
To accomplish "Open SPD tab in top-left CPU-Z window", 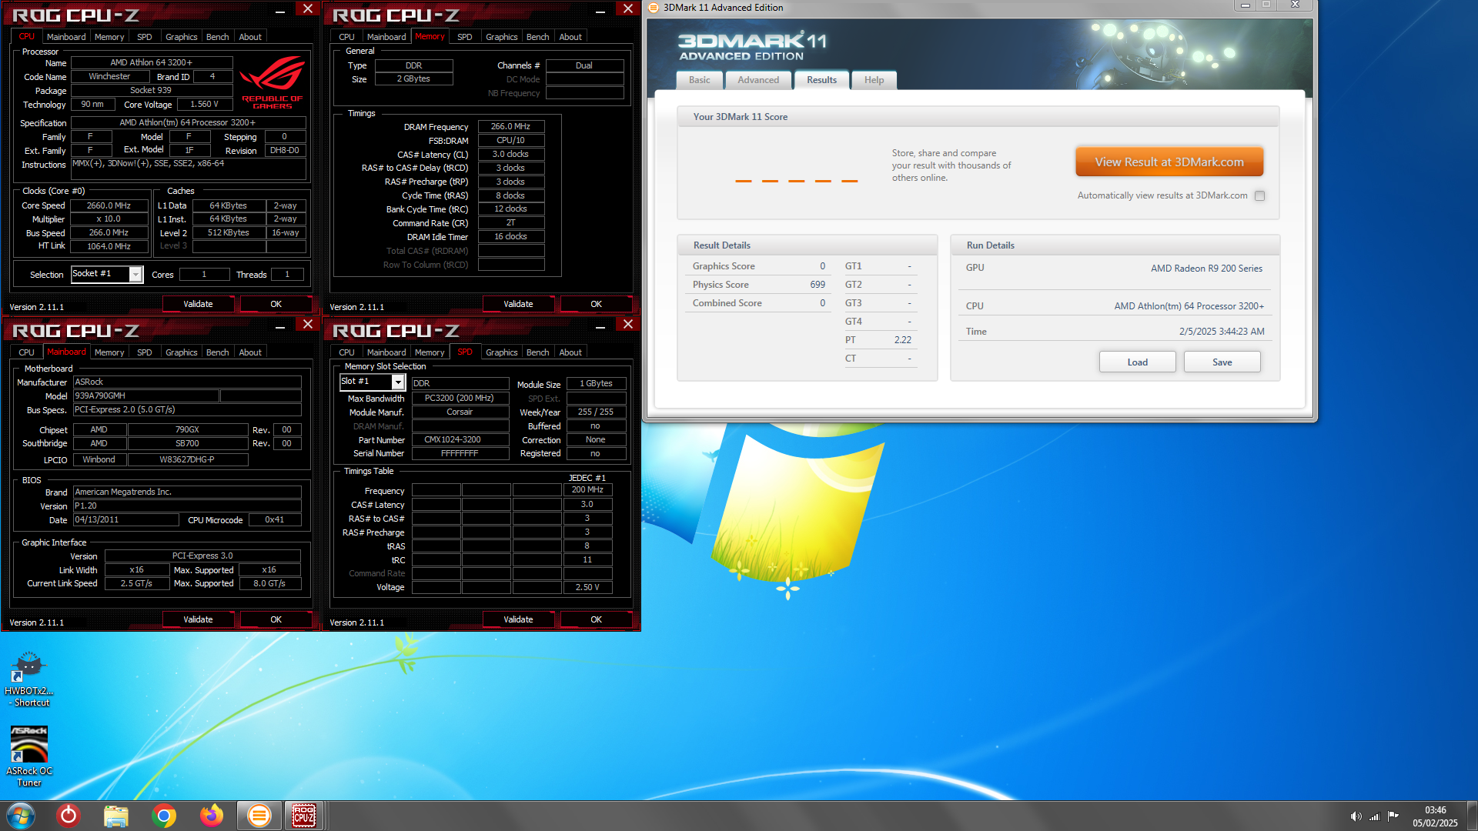I will point(144,37).
